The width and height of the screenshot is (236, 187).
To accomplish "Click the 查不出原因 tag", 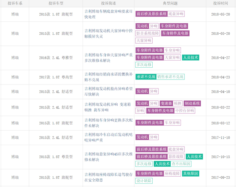I will [x=181, y=164].
